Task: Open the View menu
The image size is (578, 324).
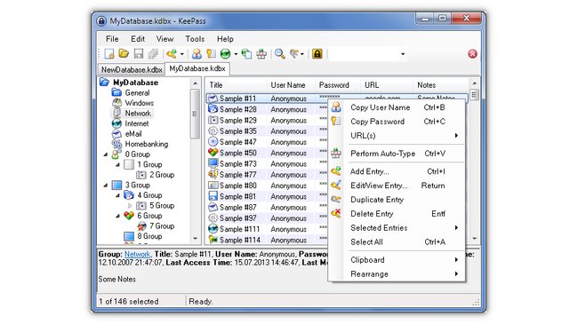Action: point(165,39)
